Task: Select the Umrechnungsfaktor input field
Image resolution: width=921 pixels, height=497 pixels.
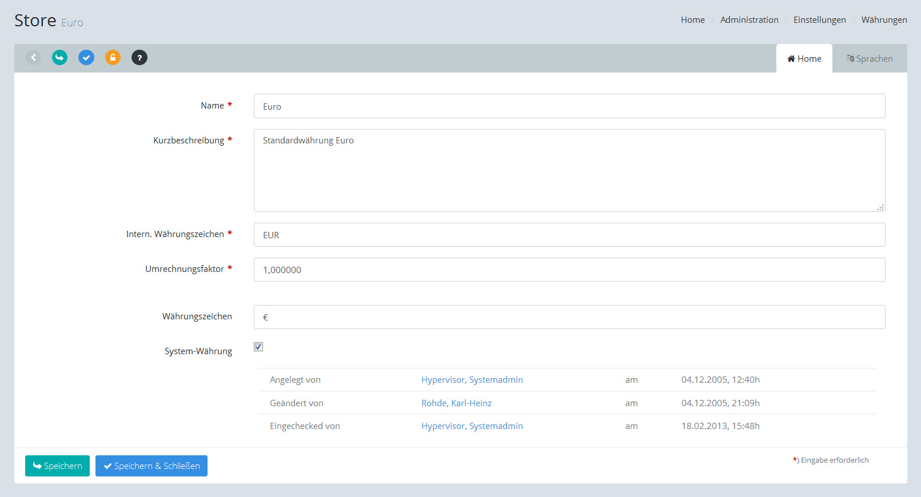Action: pyautogui.click(x=569, y=270)
